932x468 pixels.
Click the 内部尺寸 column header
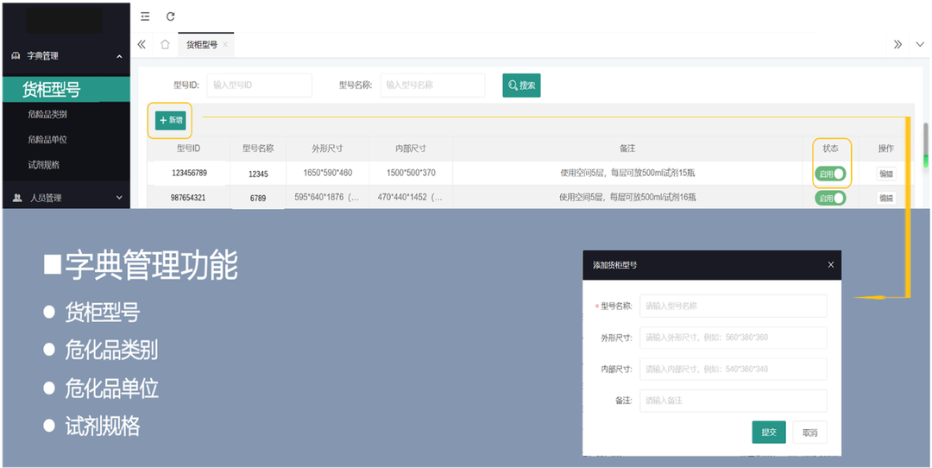pos(411,148)
